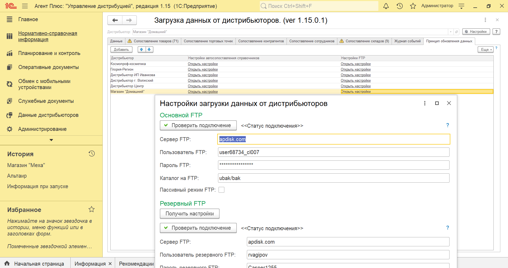Click star icon in Избранное panel

tap(92, 209)
